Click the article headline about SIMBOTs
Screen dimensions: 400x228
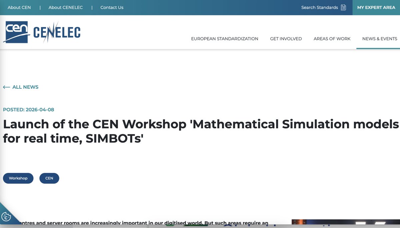[x=201, y=131]
